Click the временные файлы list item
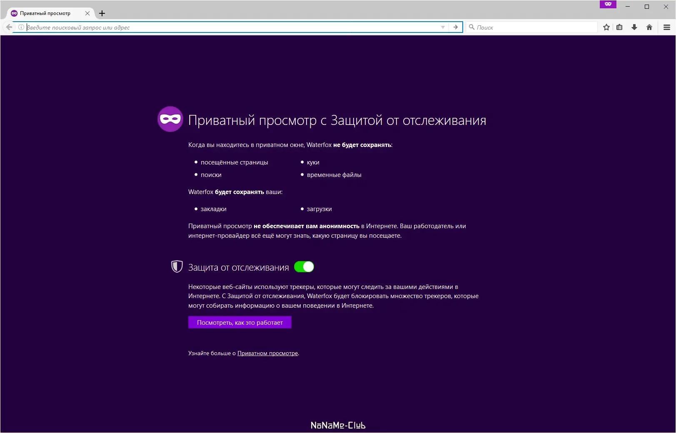 (334, 175)
